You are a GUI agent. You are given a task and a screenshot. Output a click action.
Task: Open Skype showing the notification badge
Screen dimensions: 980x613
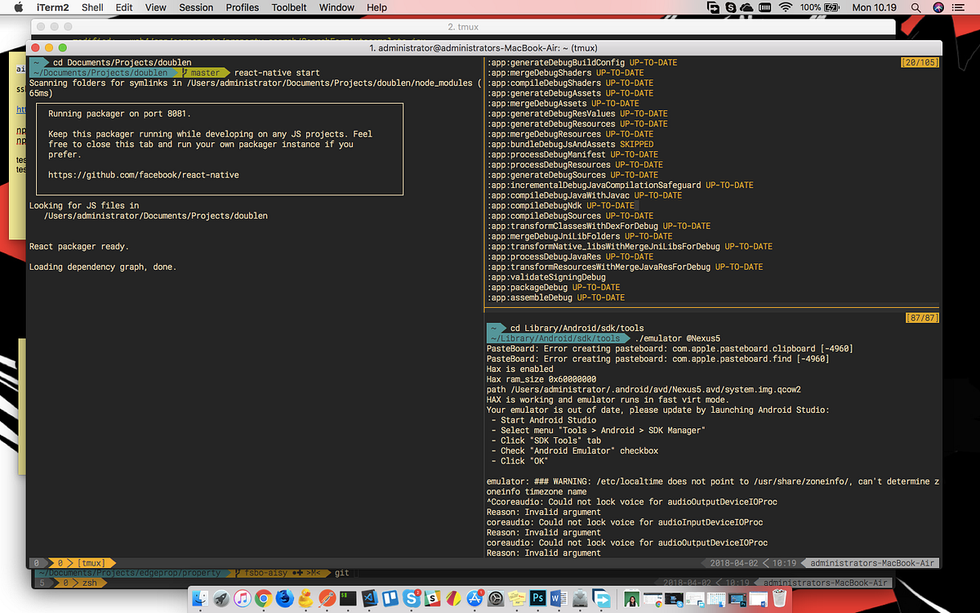(410, 598)
